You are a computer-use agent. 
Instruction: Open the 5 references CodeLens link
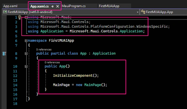tap(44, 49)
